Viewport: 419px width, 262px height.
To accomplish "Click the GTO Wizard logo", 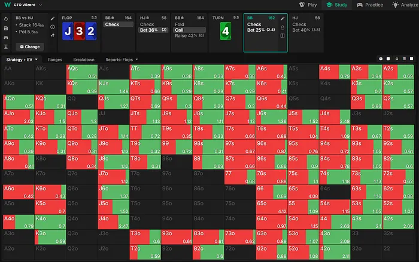I will 7,4.
